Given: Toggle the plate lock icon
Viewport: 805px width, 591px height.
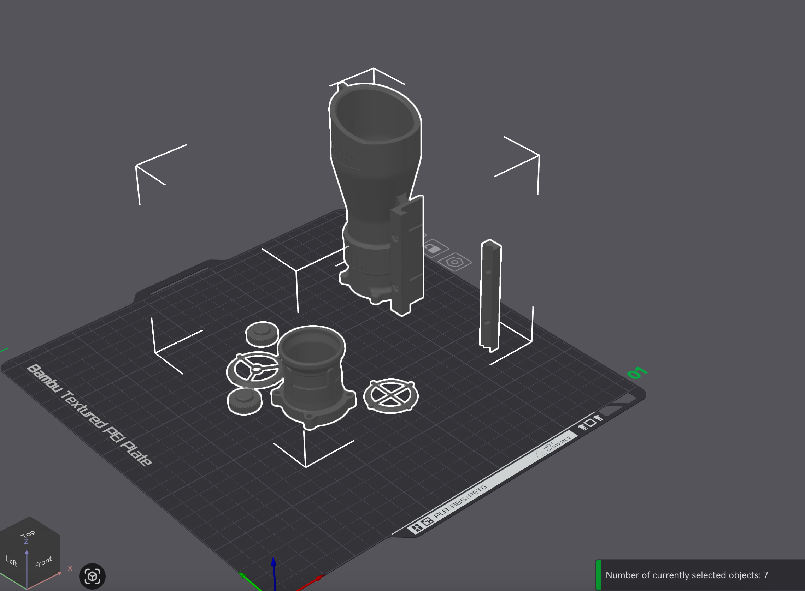Looking at the screenshot, I should click(435, 248).
